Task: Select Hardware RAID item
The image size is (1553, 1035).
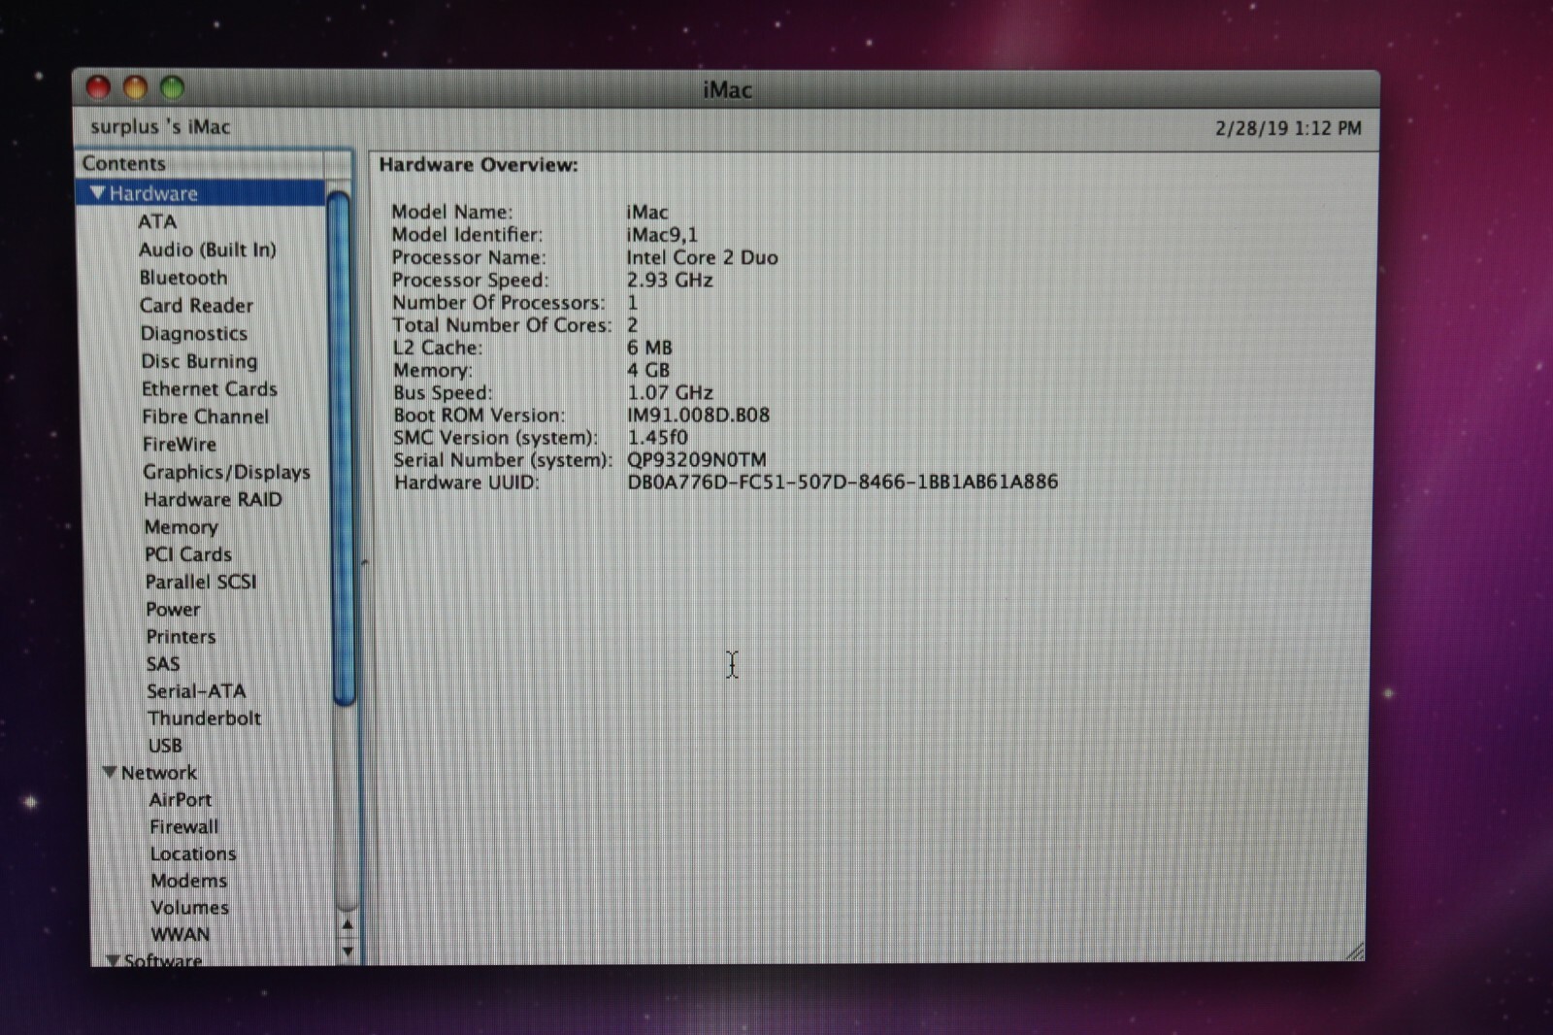Action: pyautogui.click(x=213, y=499)
